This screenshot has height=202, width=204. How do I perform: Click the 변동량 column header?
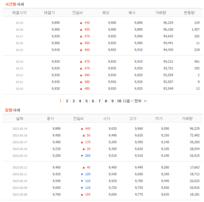tap(189, 13)
